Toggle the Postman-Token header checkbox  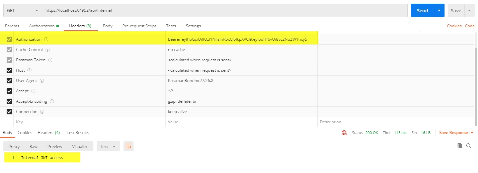pyautogui.click(x=9, y=60)
